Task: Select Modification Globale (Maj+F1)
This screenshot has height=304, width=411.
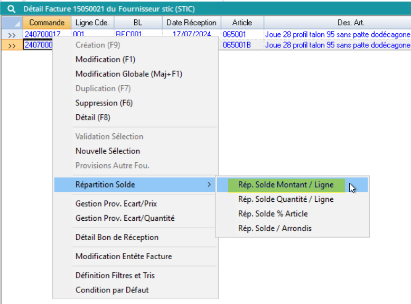Action: point(128,74)
